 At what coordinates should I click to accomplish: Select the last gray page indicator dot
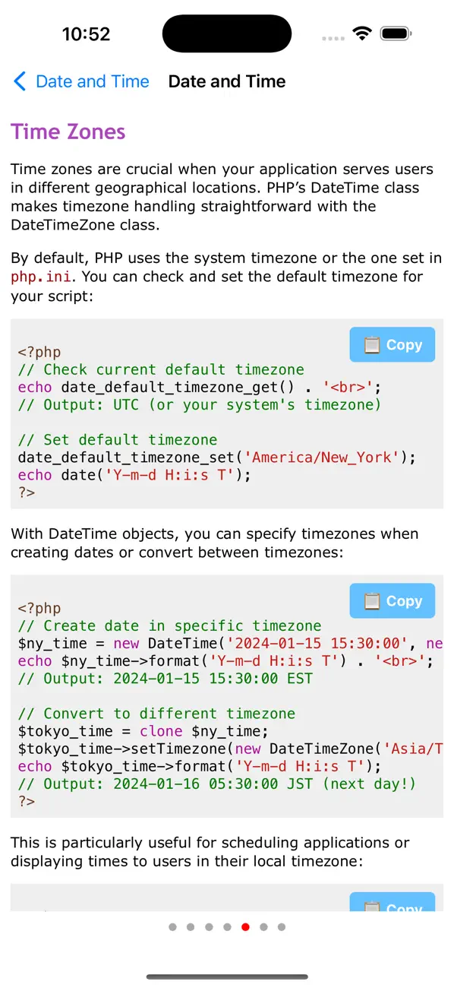[282, 927]
